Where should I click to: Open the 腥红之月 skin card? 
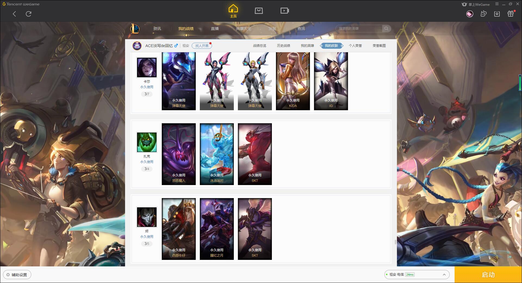pos(217,229)
